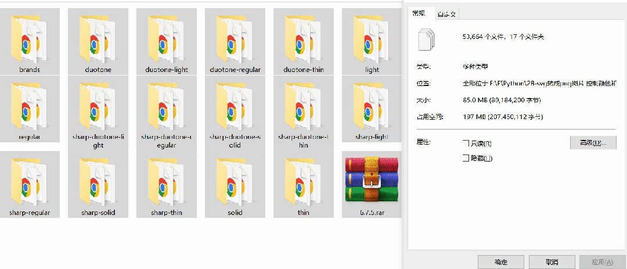Viewport: 627px width, 269px height.
Task: Click the 85.0 MB size value
Action: (502, 100)
